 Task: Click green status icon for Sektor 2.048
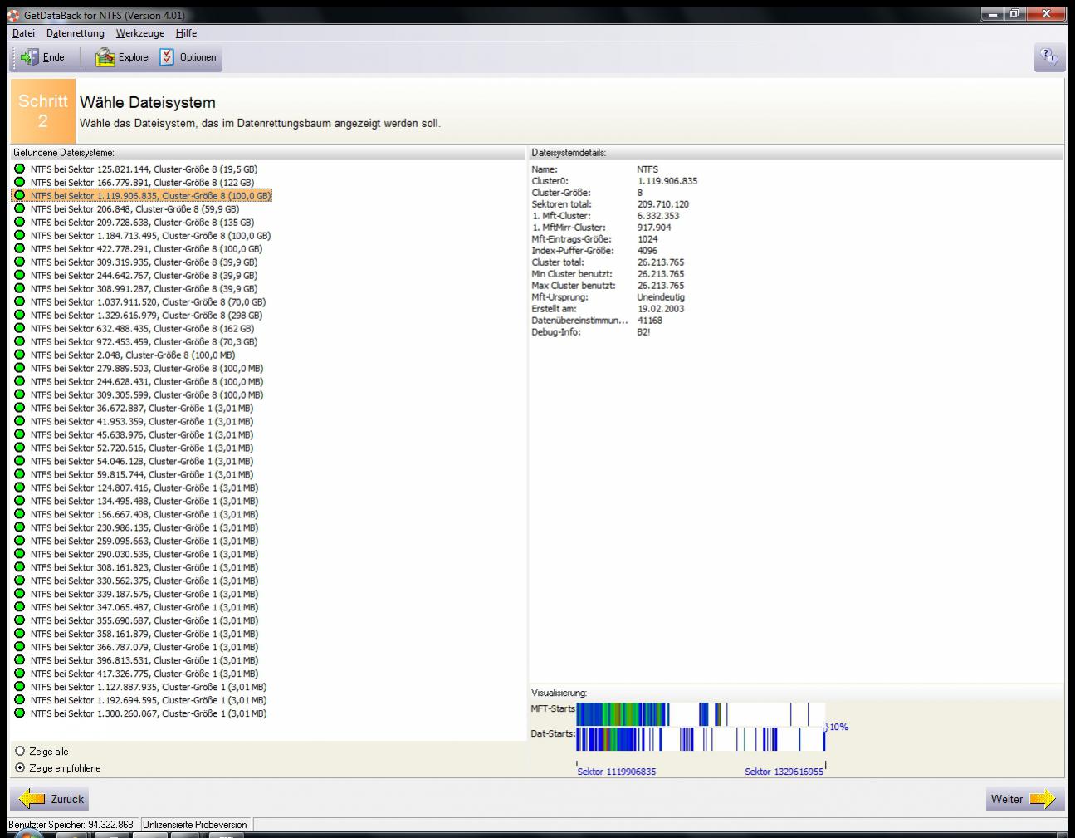[20, 355]
